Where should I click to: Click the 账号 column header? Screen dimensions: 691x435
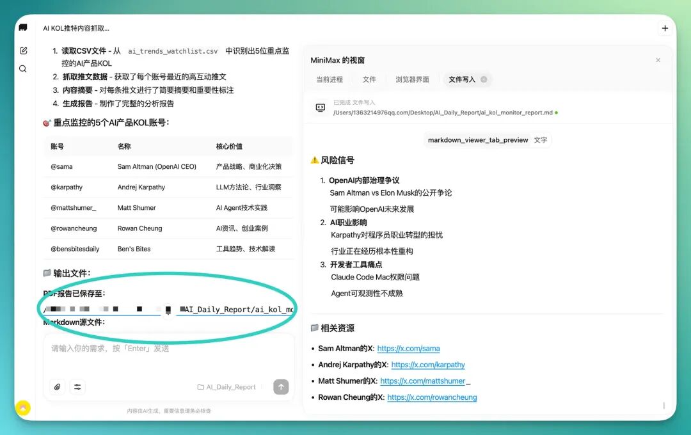click(58, 146)
